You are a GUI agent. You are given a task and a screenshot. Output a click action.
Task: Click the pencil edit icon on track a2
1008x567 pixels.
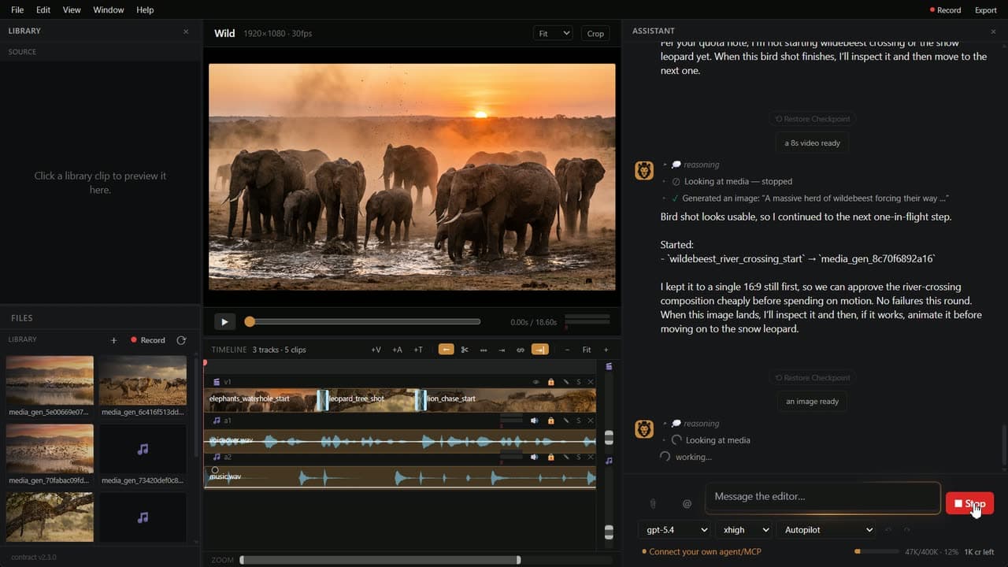coord(565,457)
